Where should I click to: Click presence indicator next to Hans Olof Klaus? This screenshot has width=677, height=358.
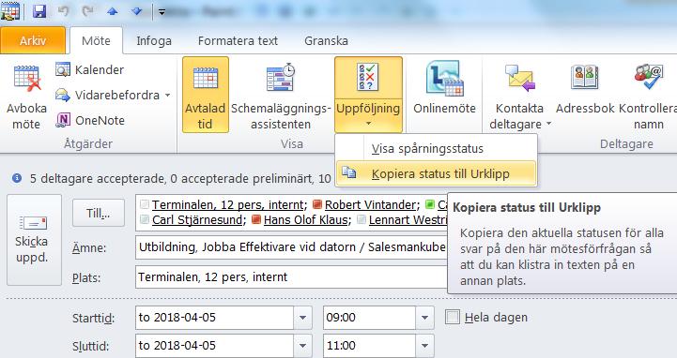pos(256,219)
